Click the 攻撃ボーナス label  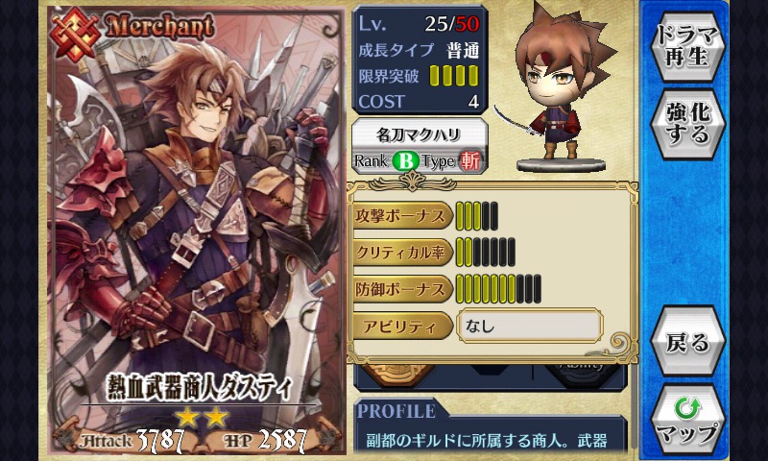(401, 216)
